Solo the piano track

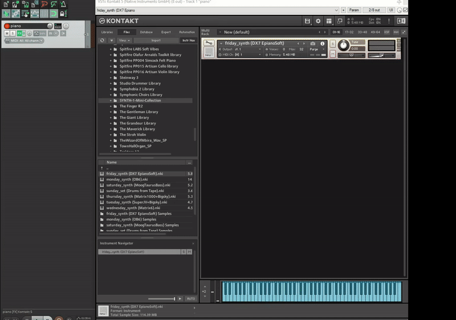pos(13,34)
